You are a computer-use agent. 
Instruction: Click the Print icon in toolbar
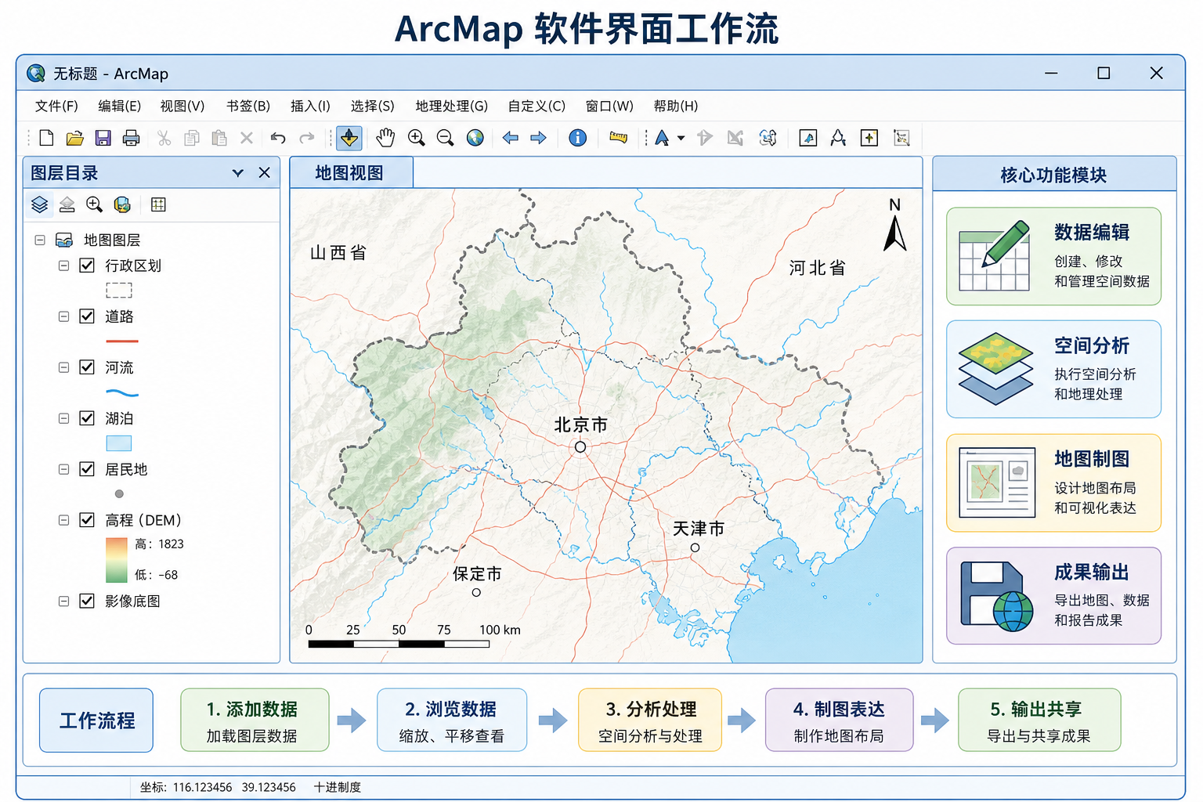click(131, 138)
